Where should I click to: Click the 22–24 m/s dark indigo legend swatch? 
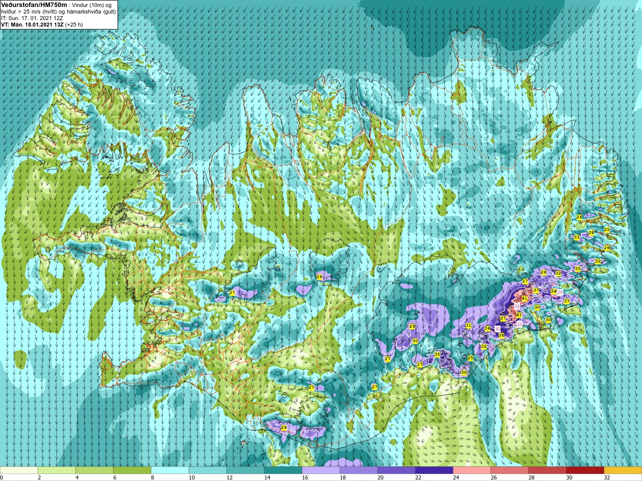434,470
